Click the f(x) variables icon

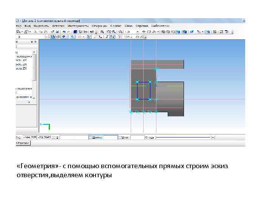click(x=86, y=32)
